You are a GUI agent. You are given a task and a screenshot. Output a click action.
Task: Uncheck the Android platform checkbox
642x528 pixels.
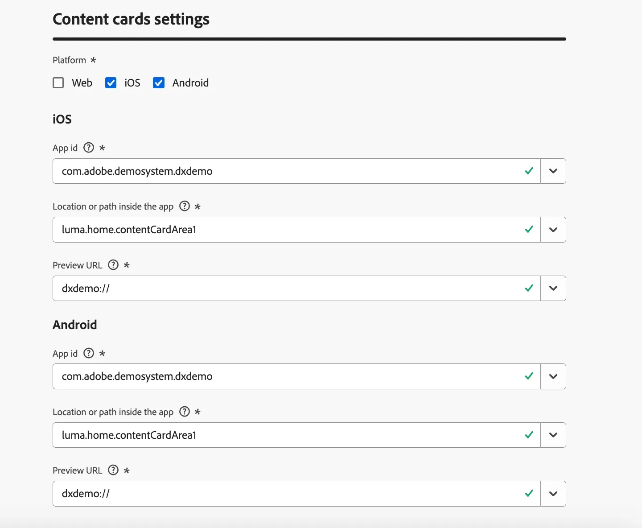(159, 83)
